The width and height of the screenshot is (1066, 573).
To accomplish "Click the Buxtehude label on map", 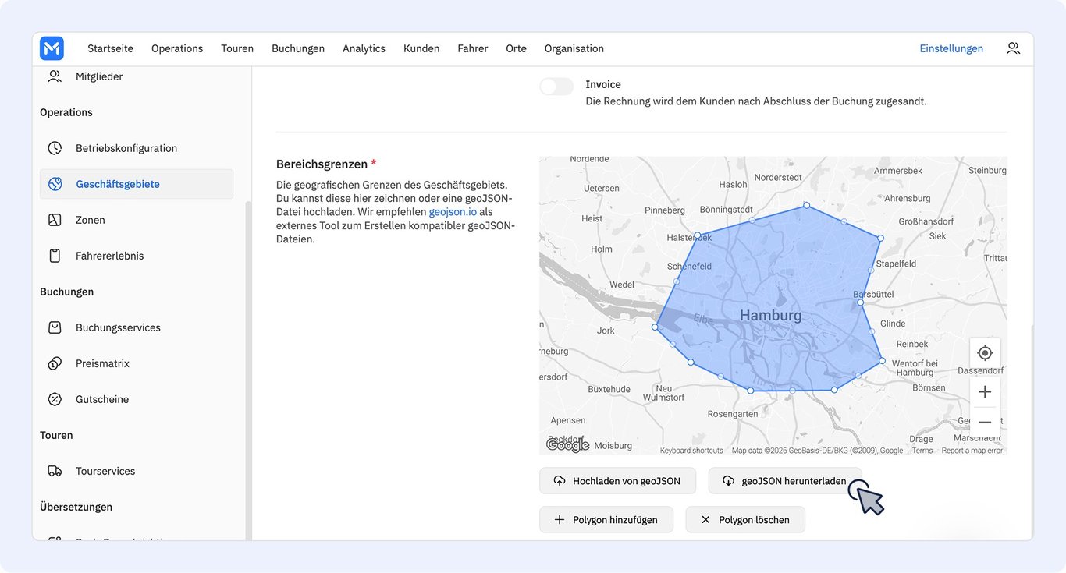I will coord(609,389).
